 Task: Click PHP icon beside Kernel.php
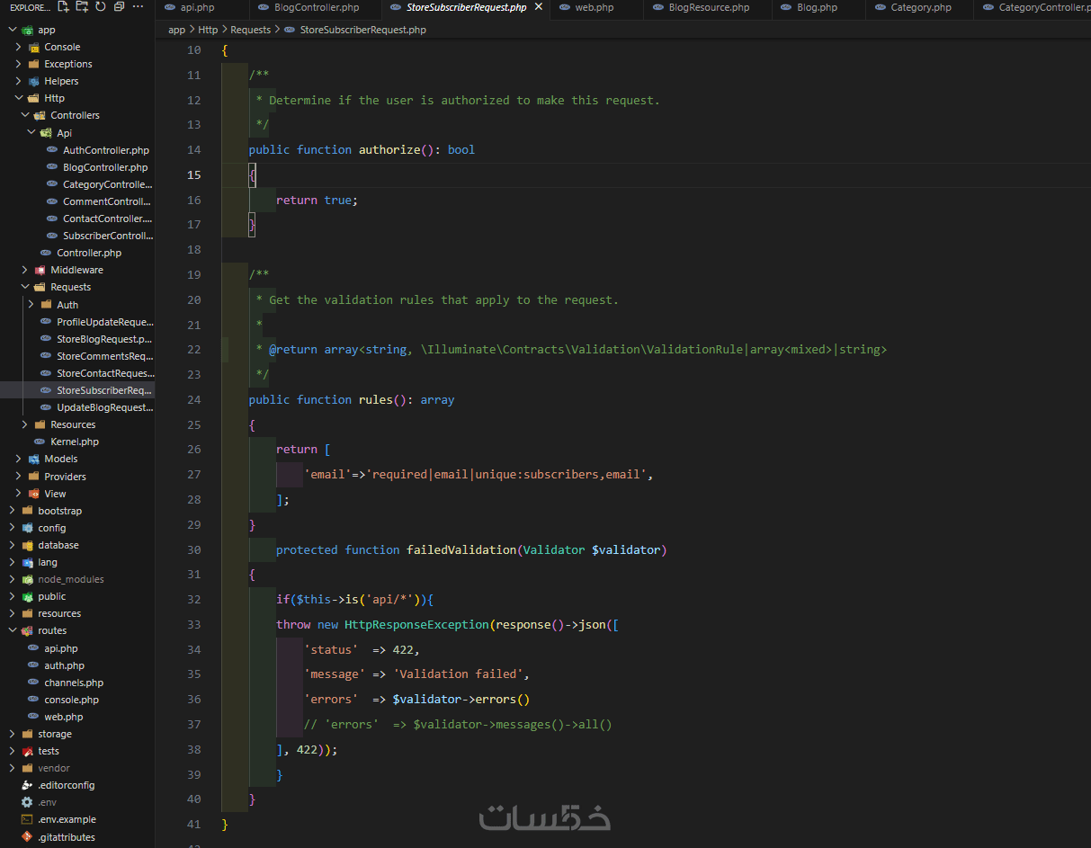point(40,442)
